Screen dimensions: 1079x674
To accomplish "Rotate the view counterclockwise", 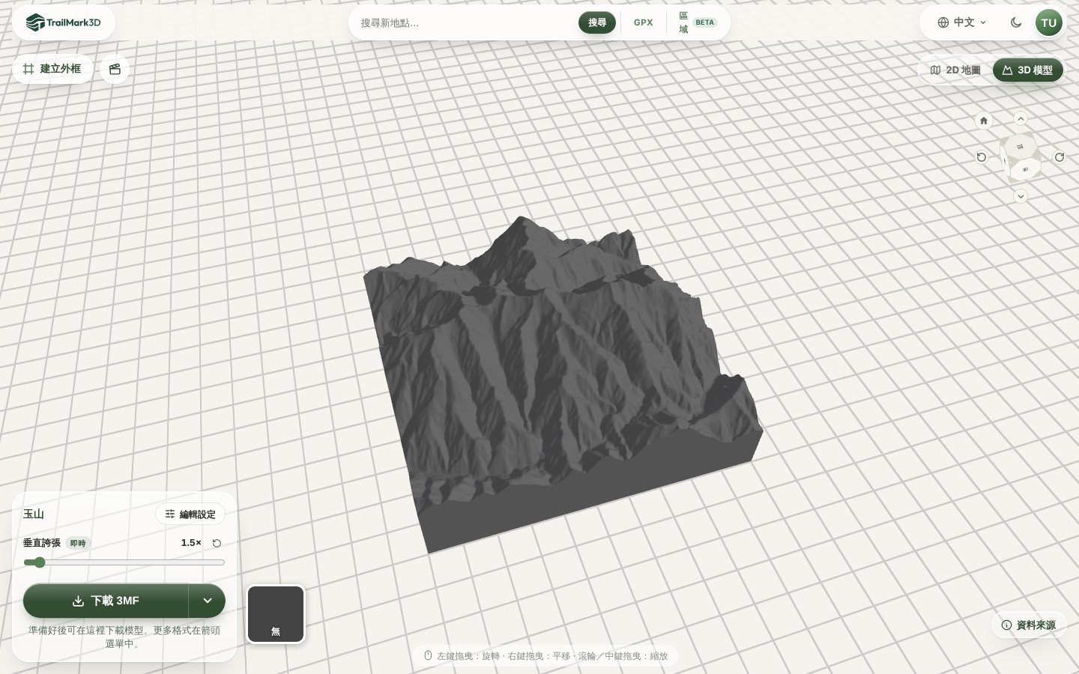I will 982,157.
